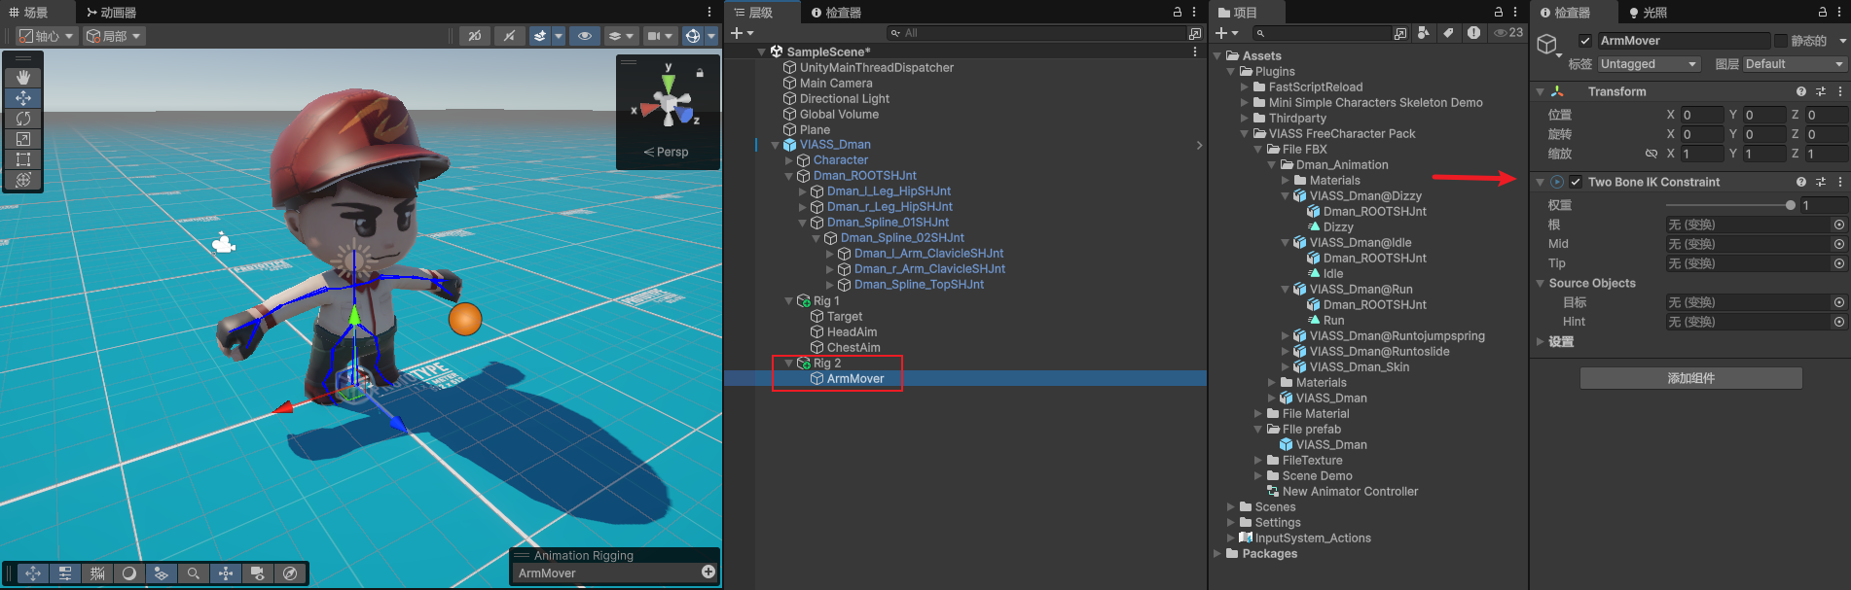Click the 添加组件 button
This screenshot has width=1851, height=590.
tap(1690, 378)
